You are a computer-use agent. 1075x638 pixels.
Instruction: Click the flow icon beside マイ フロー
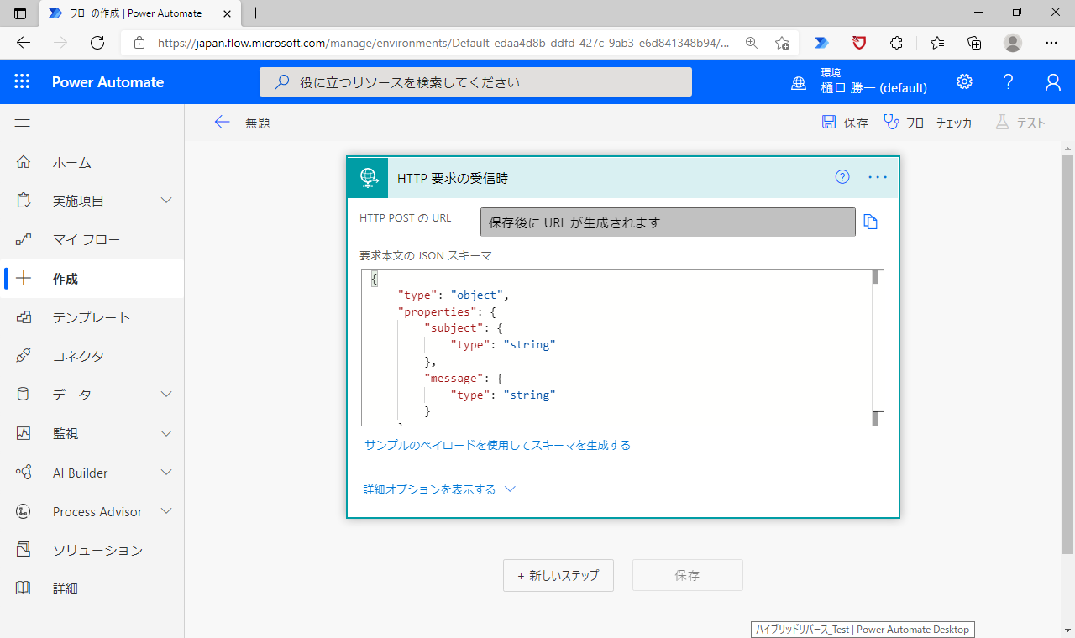point(24,239)
